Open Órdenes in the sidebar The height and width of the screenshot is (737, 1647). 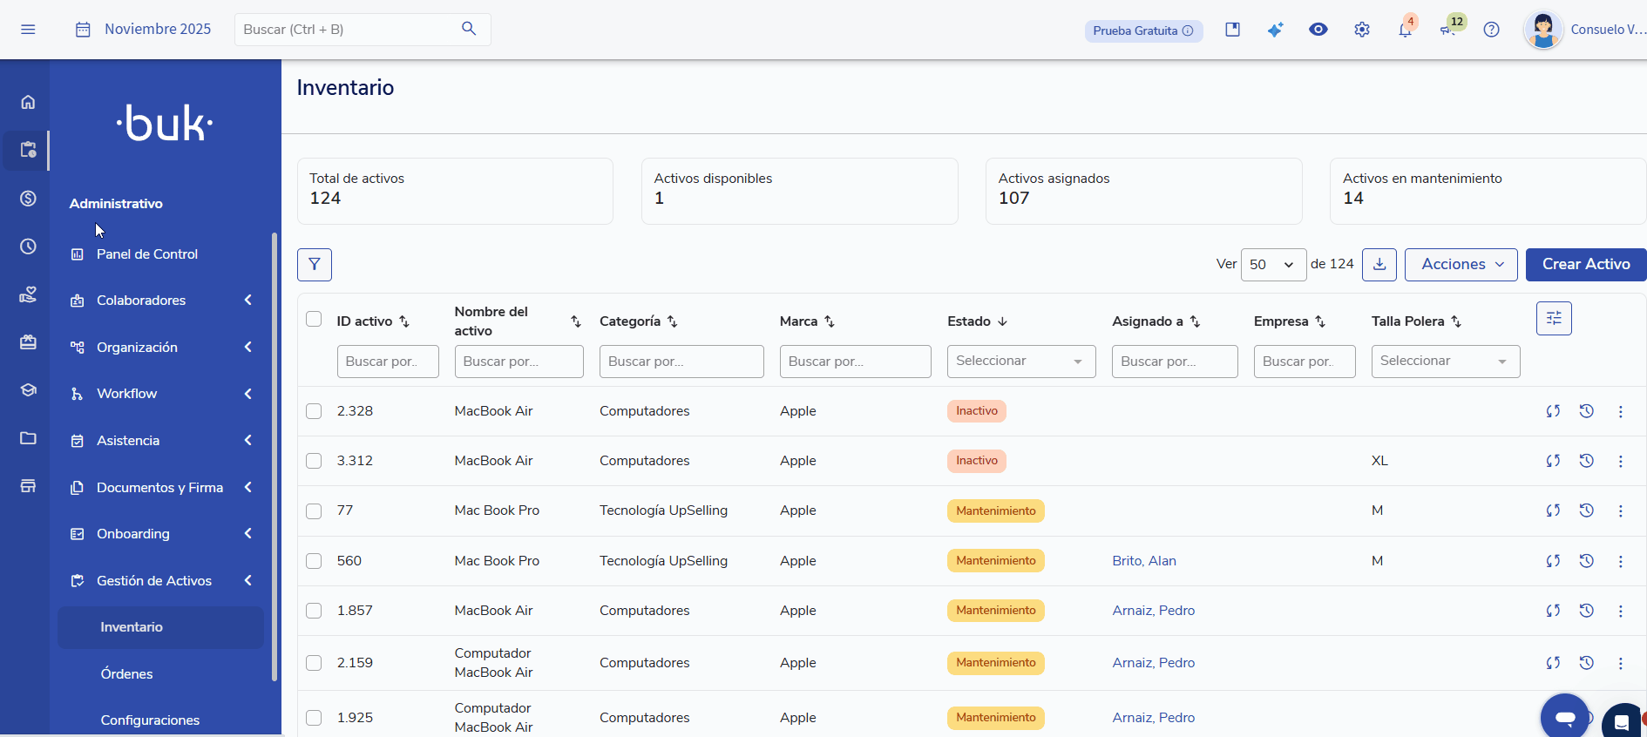126,674
